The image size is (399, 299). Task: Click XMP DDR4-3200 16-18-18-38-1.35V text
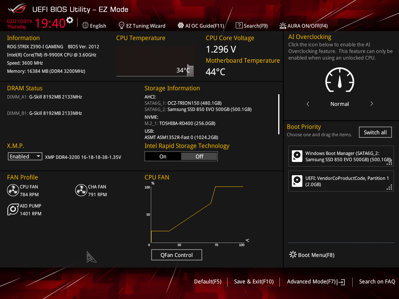83,157
